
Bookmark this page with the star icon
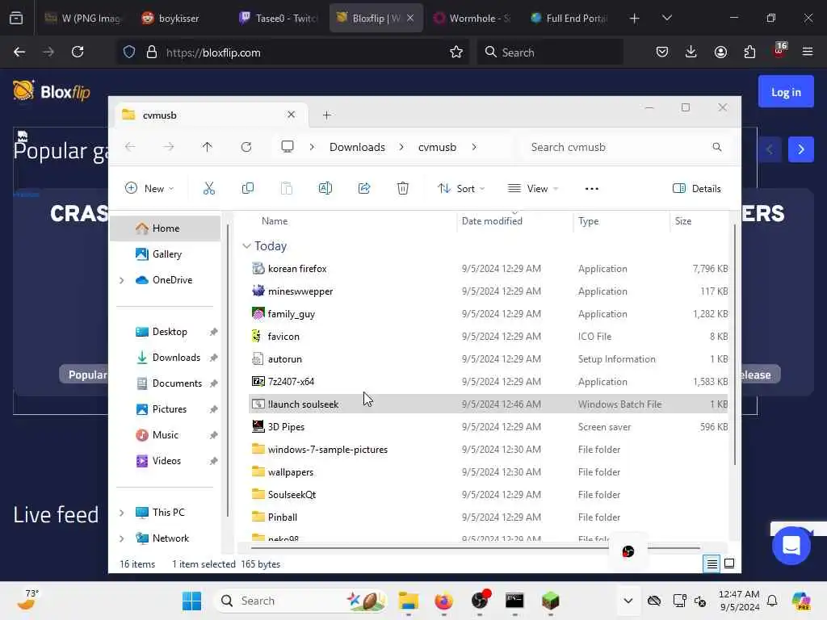pyautogui.click(x=455, y=52)
